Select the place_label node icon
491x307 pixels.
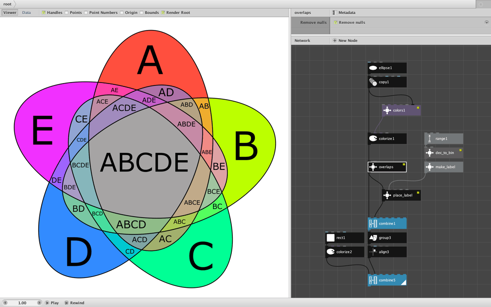click(387, 195)
